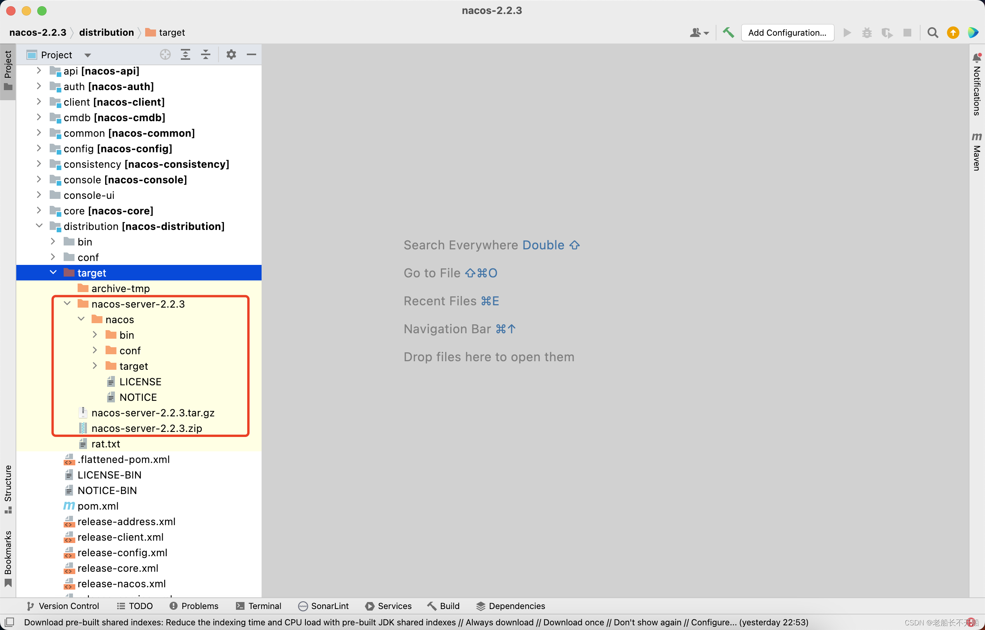This screenshot has height=630, width=985.
Task: Hide the Project tool window via minimize bar icon
Action: point(251,54)
